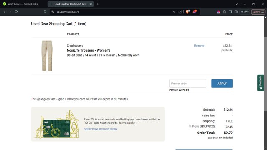This screenshot has height=150, width=267.
Task: Click the Subtotal $12.24 amount
Action: 228,110
